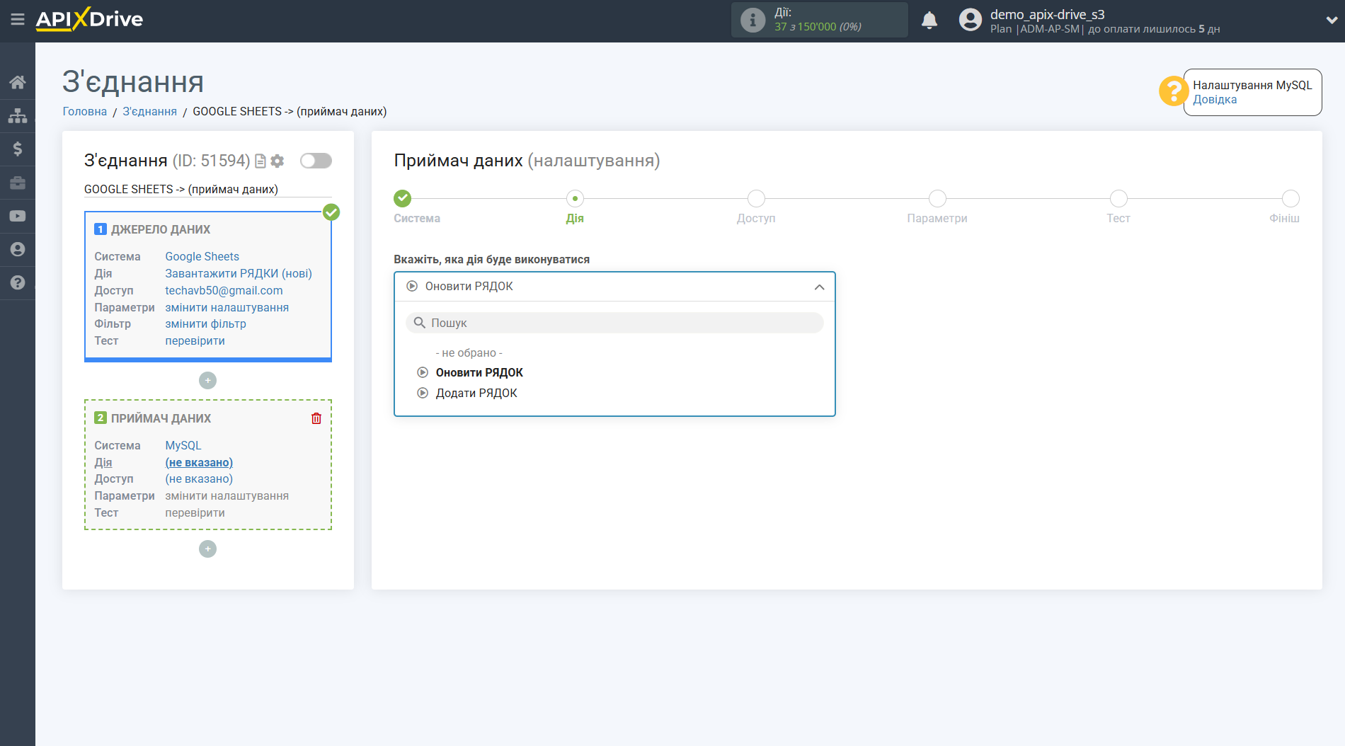This screenshot has width=1345, height=746.
Task: Click змінити налаштування in data receiver
Action: pyautogui.click(x=227, y=495)
